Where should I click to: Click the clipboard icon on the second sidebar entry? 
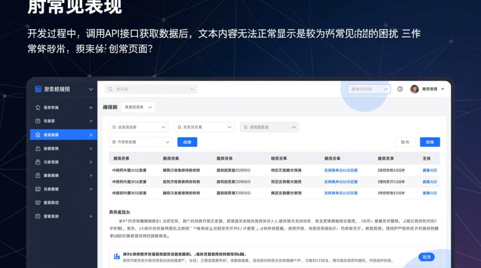coord(38,121)
